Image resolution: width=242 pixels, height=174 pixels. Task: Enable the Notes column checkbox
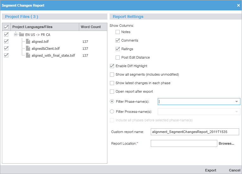click(x=118, y=32)
